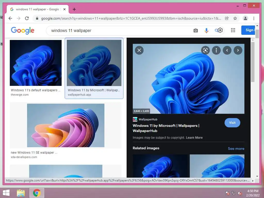
Task: Go back using the browser back arrow
Action: point(10,18)
